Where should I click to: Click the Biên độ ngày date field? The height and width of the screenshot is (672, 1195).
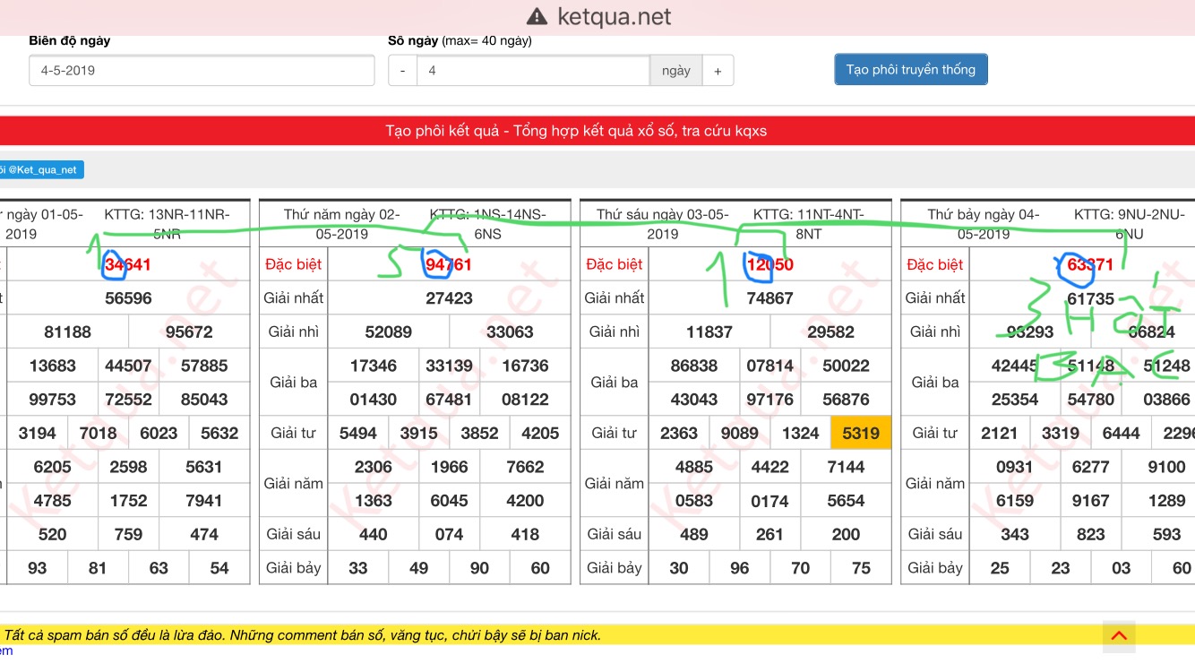[202, 71]
